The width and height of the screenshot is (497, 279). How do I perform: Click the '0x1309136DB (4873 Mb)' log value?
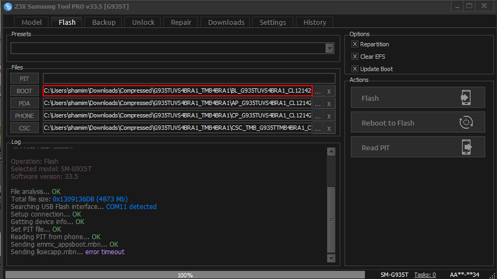pos(90,199)
